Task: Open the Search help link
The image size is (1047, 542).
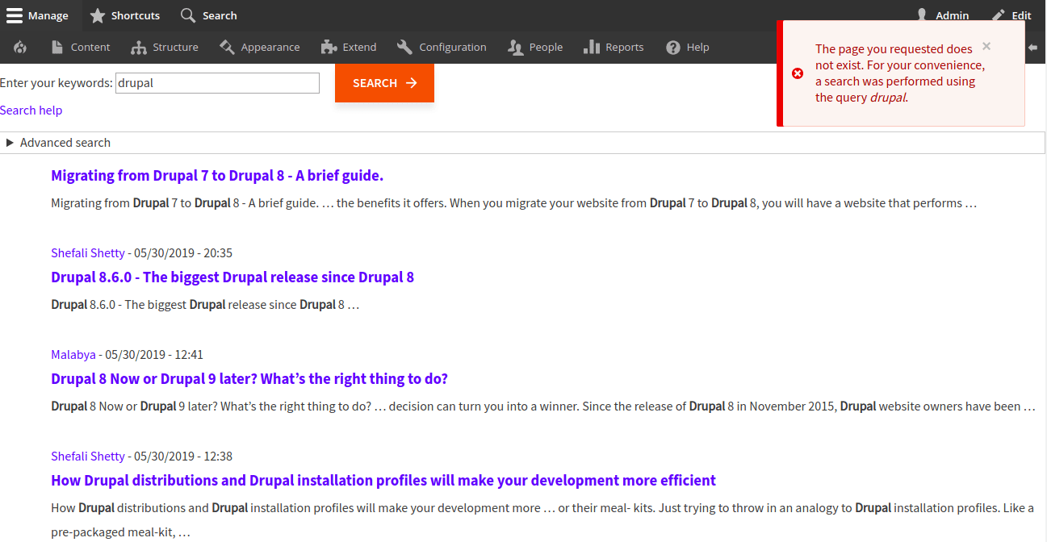Action: coord(31,110)
